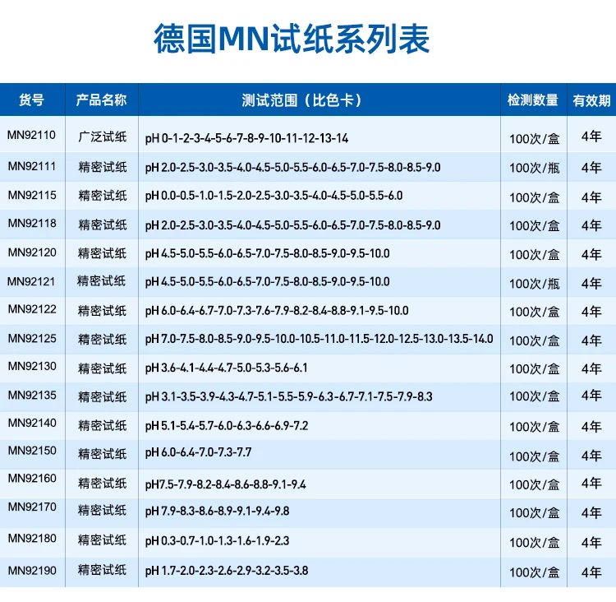The image size is (616, 602).
Task: Select range pH 6.0-6.4-7.0-7.3-7.7
Action: (x=198, y=452)
